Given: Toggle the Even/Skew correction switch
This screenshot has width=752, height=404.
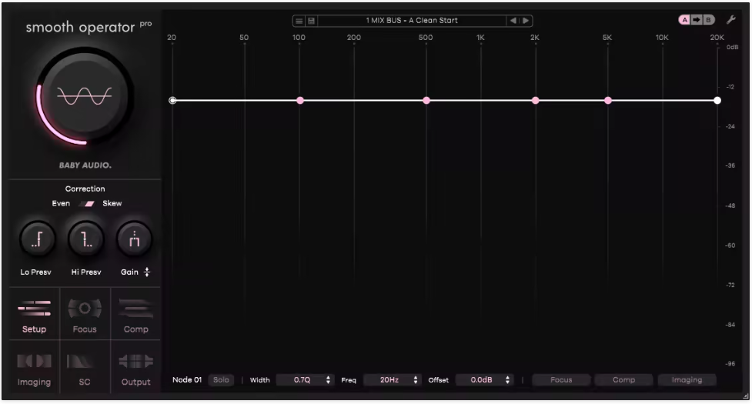Looking at the screenshot, I should point(86,204).
